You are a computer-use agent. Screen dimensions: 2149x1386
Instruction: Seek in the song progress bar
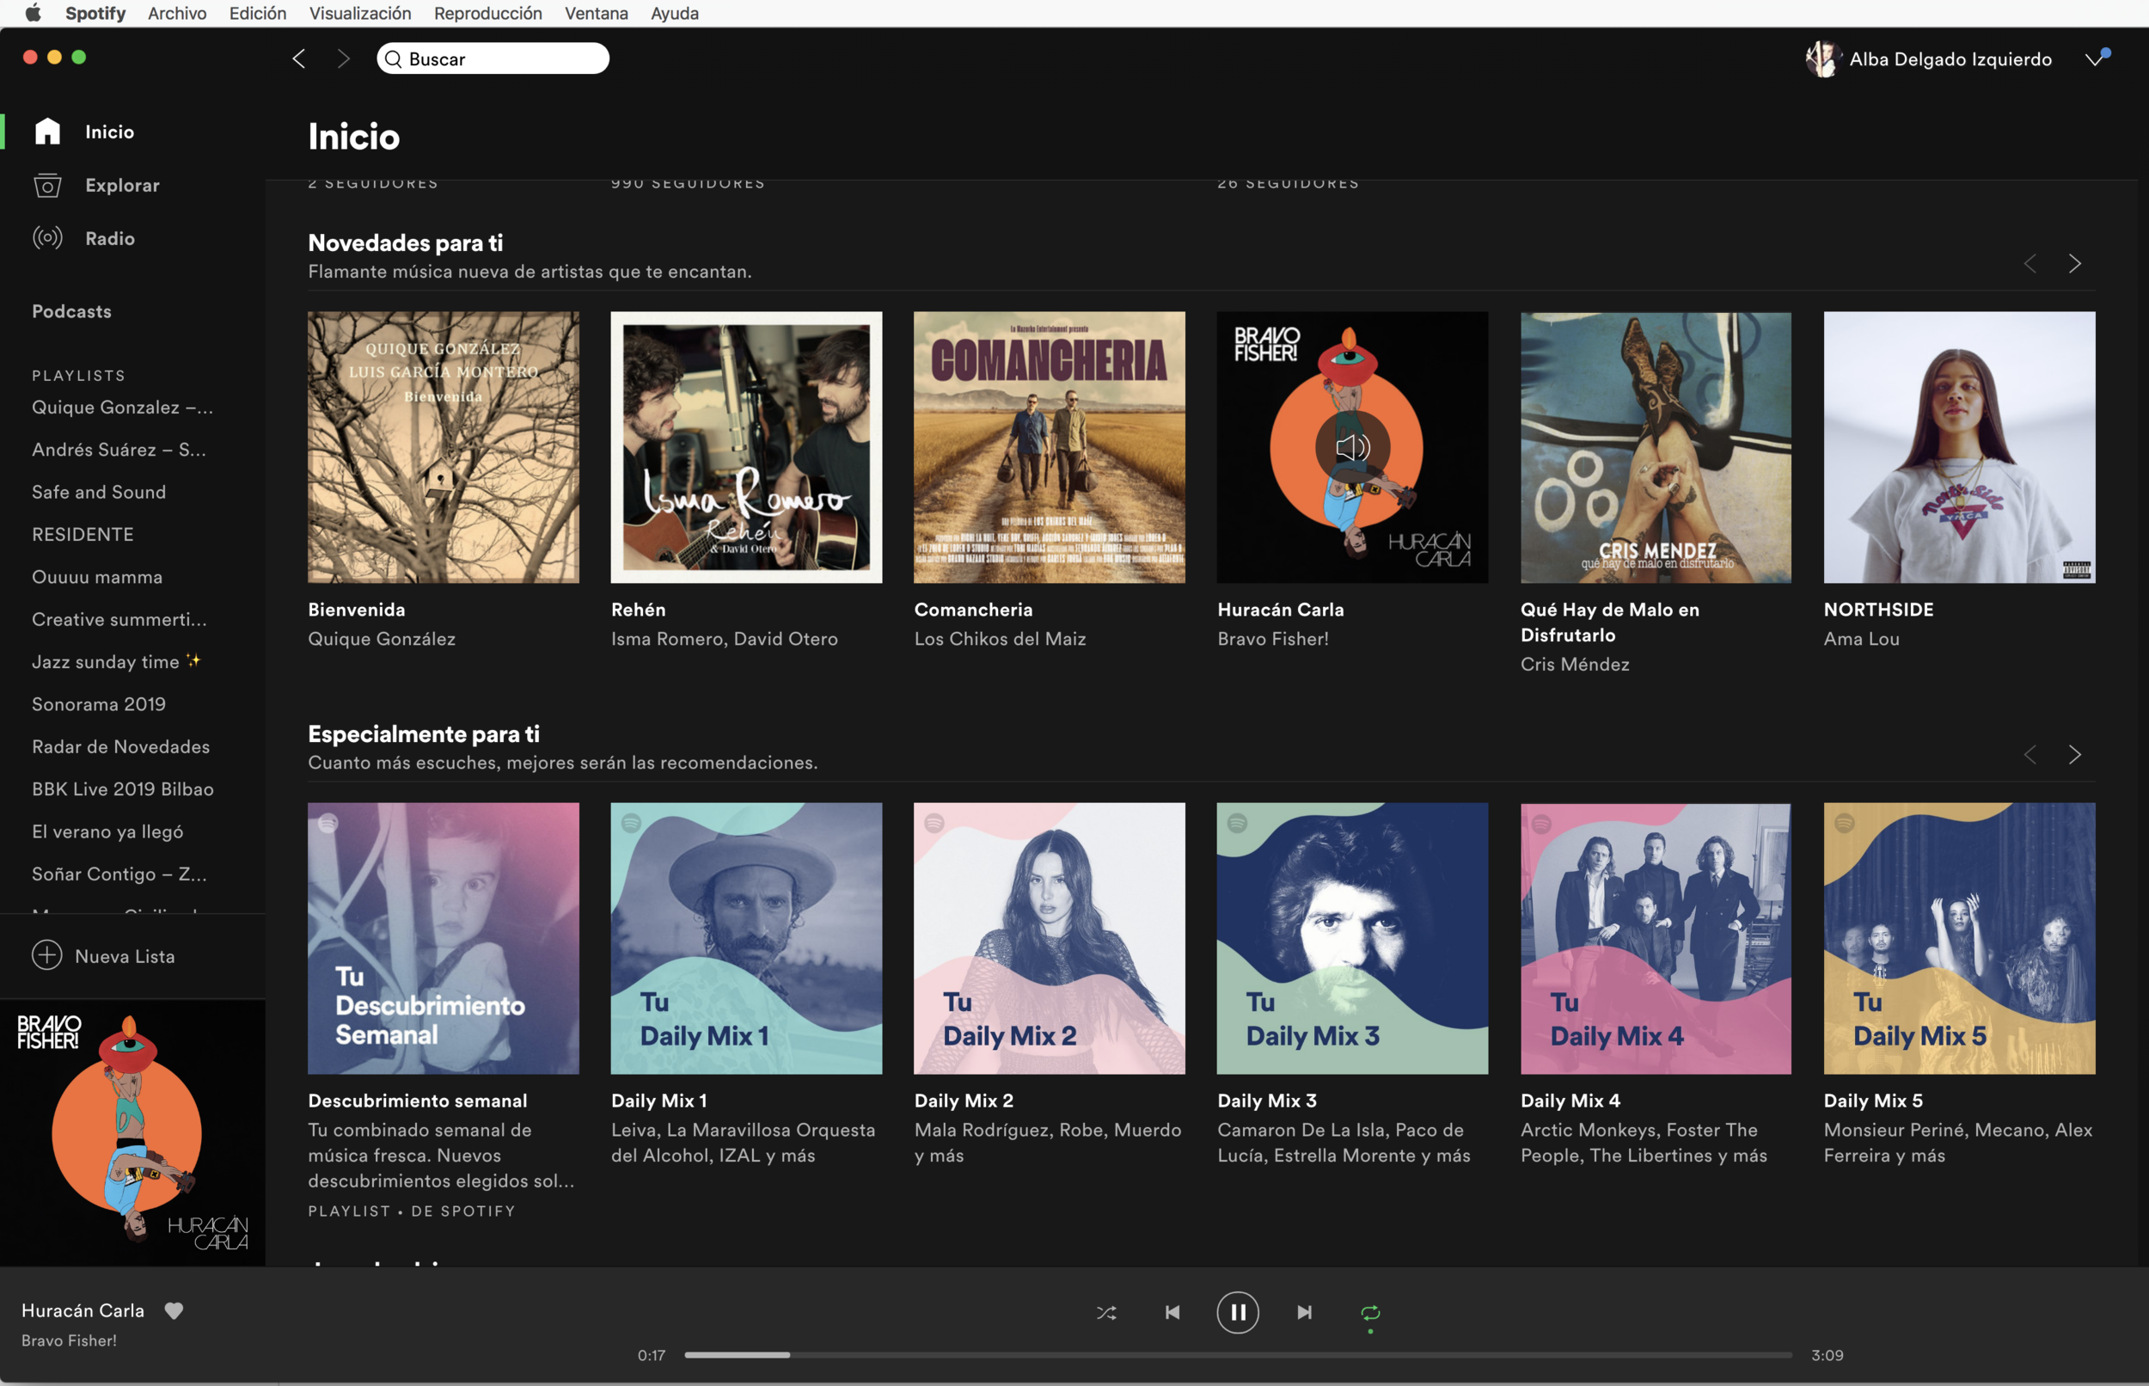pos(1238,1354)
